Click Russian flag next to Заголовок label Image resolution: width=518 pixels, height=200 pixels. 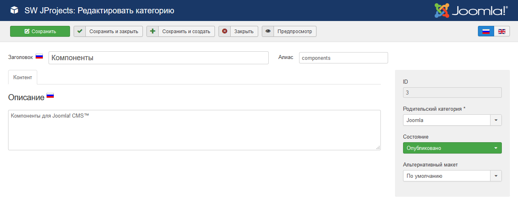[x=39, y=57]
